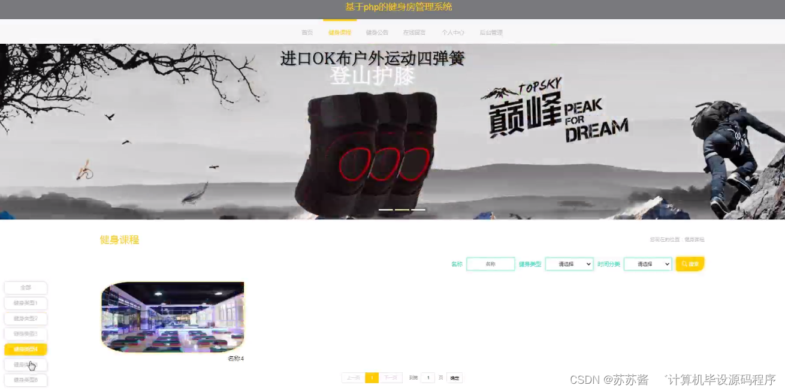Open the 健身公告 menu item
Screen dimensions: 785x391
pos(377,32)
